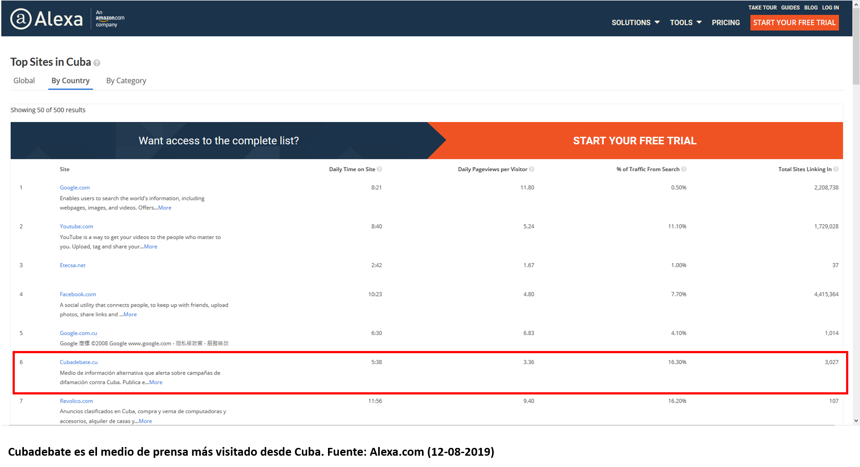Click help icon beside % of Traffic From Search

684,169
